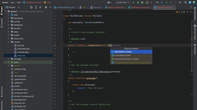197x110 pixels.
Task: Expand the config folder
Action: 8,22
